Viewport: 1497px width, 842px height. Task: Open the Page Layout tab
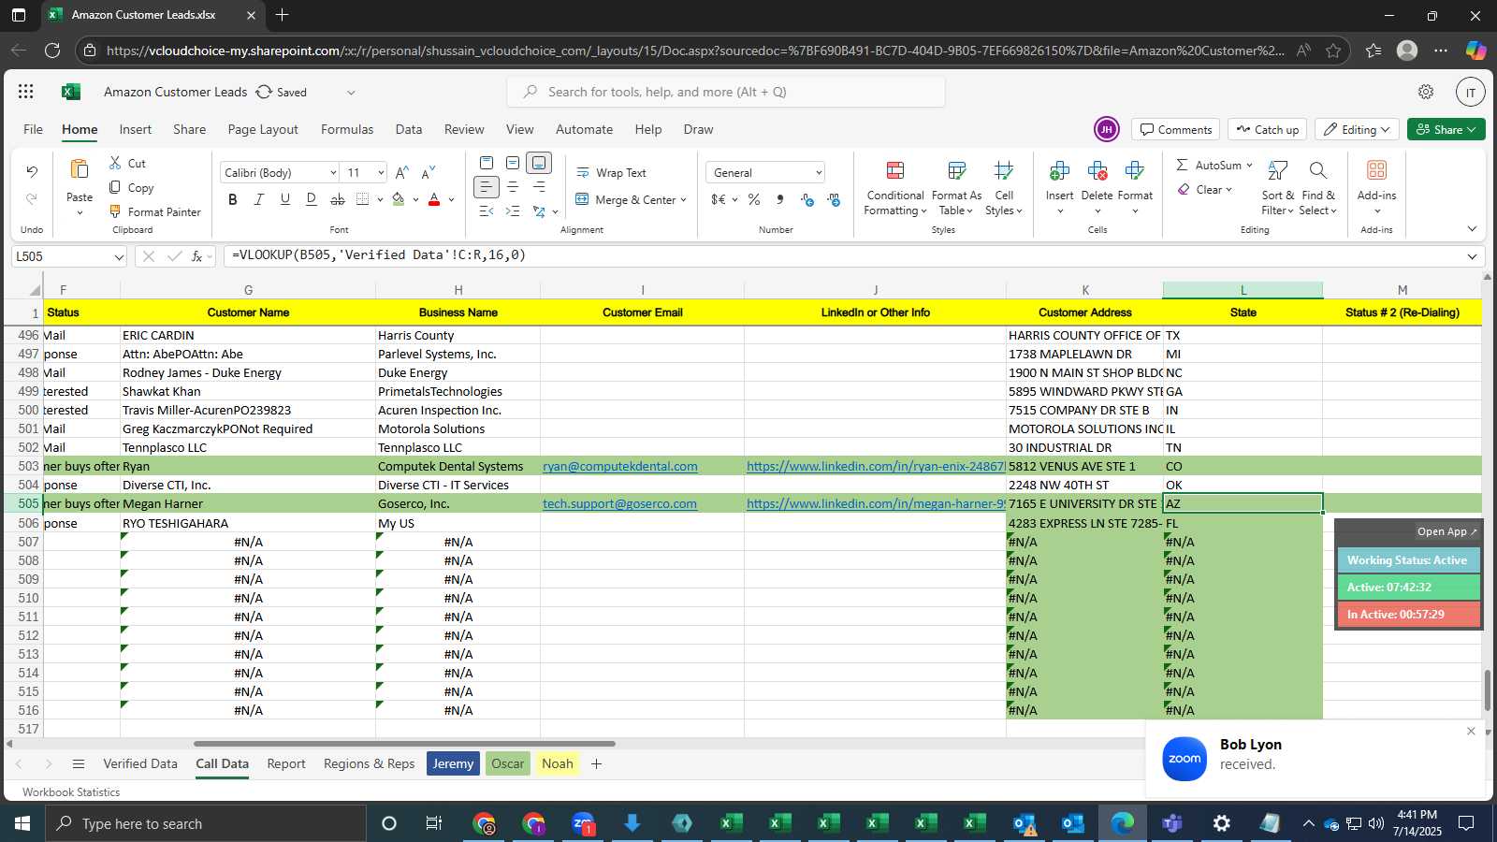click(x=263, y=129)
